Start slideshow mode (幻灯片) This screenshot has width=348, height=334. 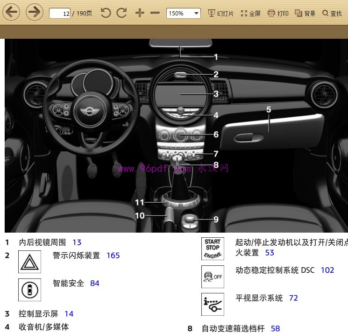221,14
